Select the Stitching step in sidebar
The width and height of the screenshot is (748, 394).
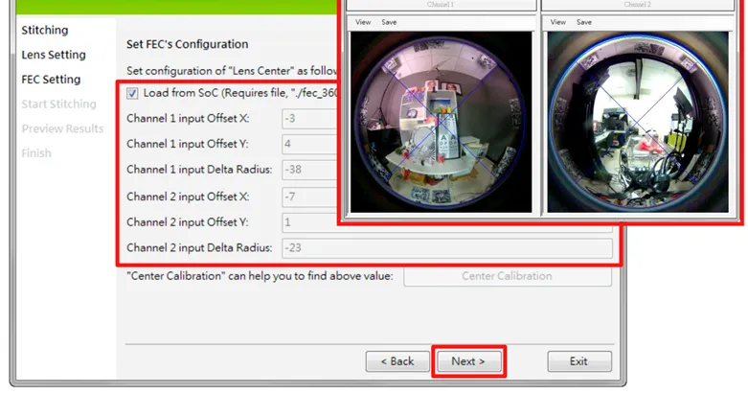point(44,31)
